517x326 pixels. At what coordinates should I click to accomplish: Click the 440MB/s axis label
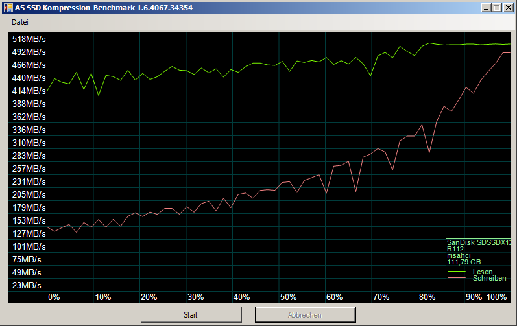pyautogui.click(x=29, y=78)
